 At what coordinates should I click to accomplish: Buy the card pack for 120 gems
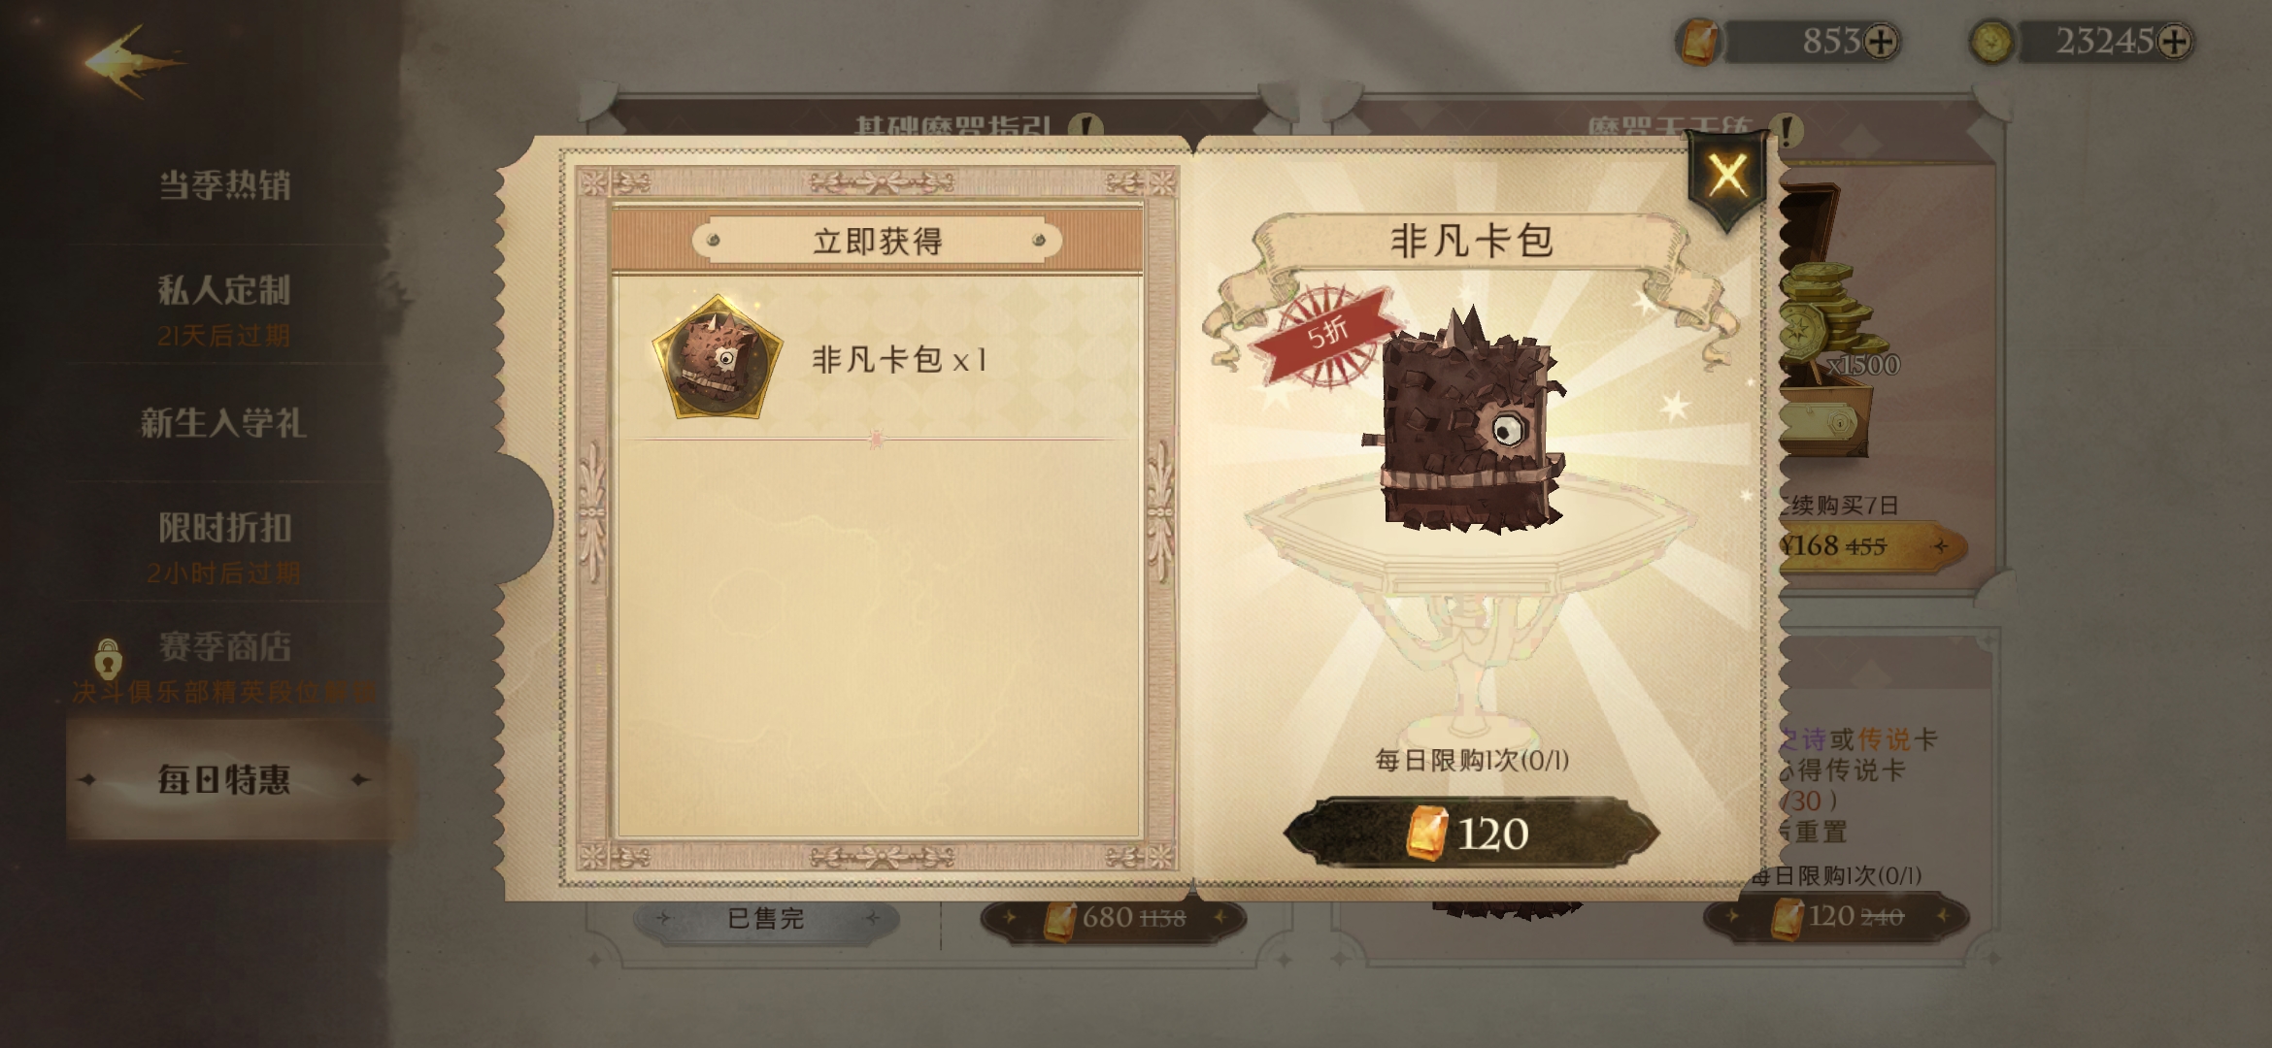click(x=1471, y=833)
